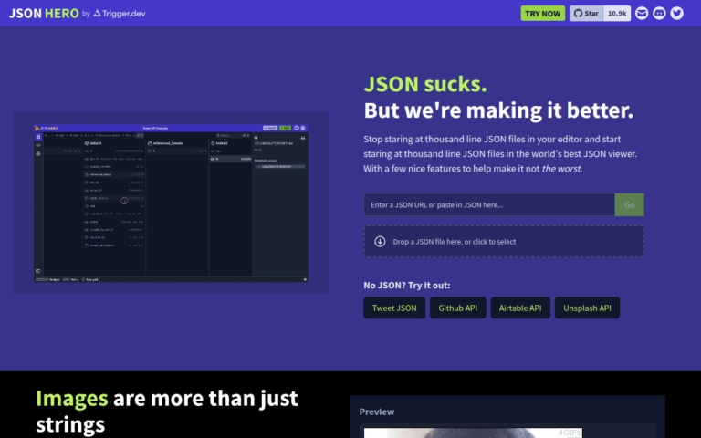Screen dimensions: 701x438
Task: Click the email envelope icon
Action: click(642, 14)
